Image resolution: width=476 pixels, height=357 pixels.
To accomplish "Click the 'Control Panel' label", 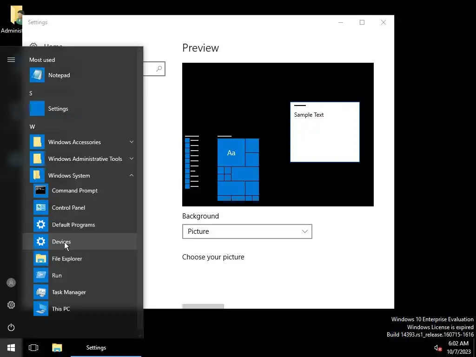I will pos(68,208).
